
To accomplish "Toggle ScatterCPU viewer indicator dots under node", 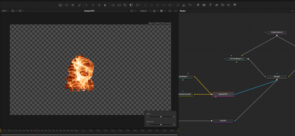I will coord(215,97).
